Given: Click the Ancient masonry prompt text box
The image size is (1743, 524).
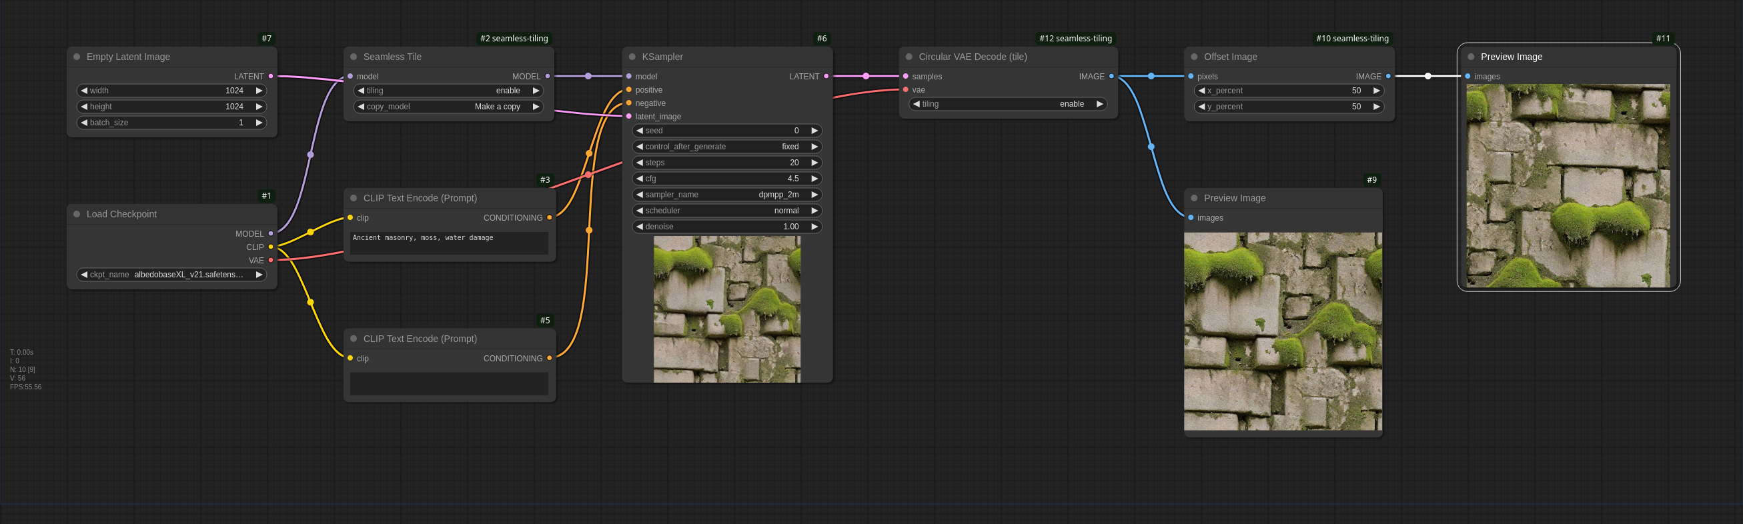Looking at the screenshot, I should [449, 243].
